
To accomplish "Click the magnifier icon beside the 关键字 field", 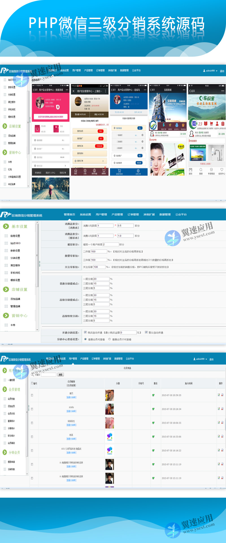I will (32, 375).
